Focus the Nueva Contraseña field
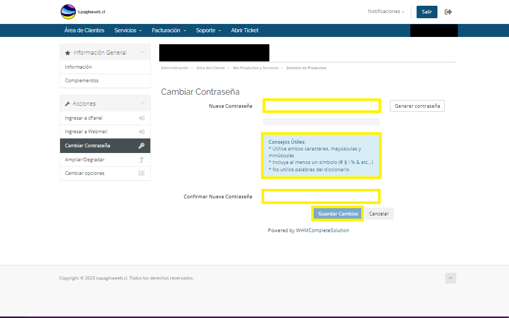The width and height of the screenshot is (509, 318). click(x=322, y=106)
